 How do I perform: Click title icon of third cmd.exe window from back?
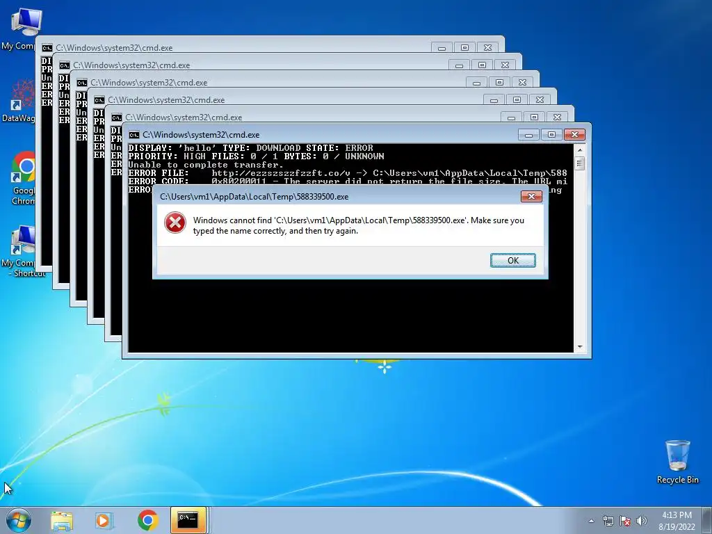coord(82,83)
